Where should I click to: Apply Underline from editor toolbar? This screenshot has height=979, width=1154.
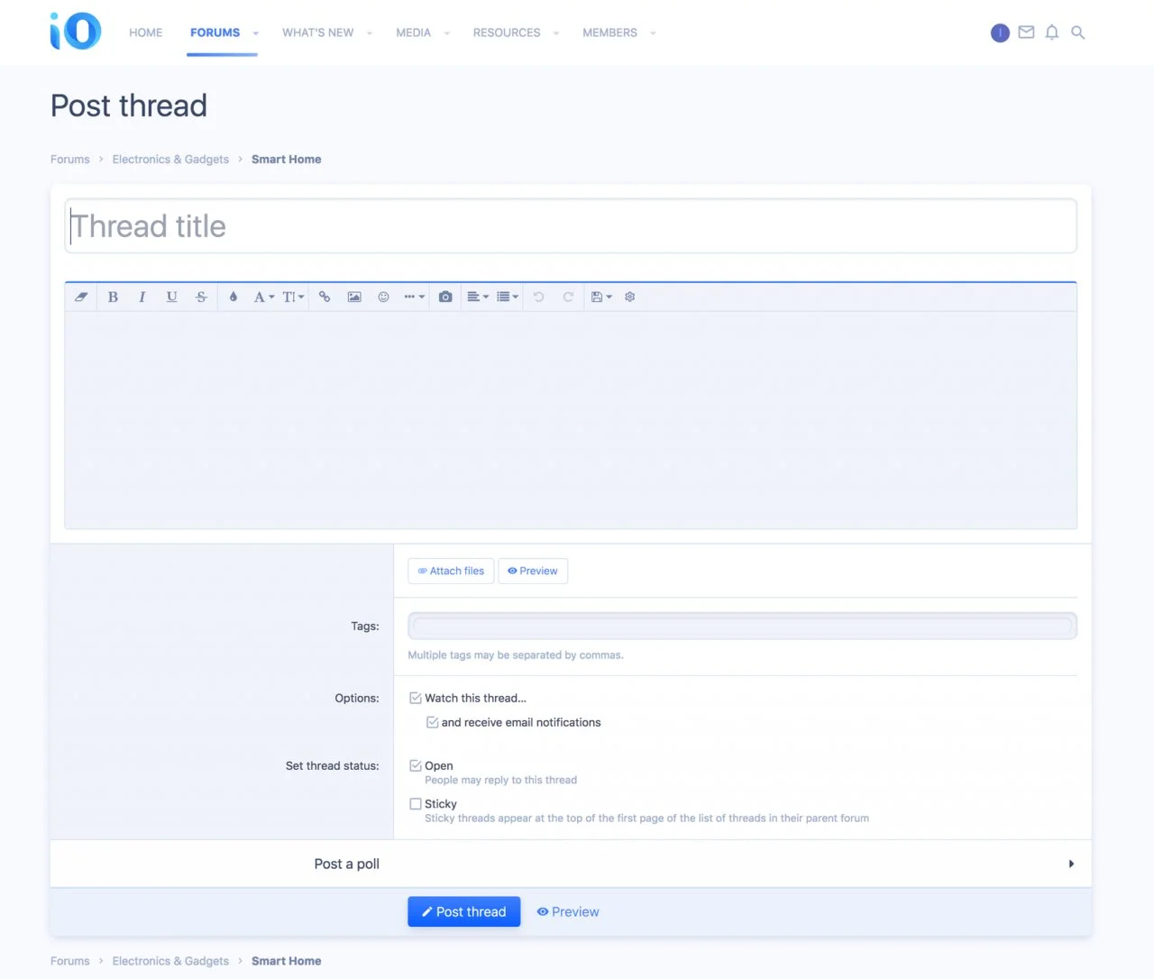click(x=171, y=297)
